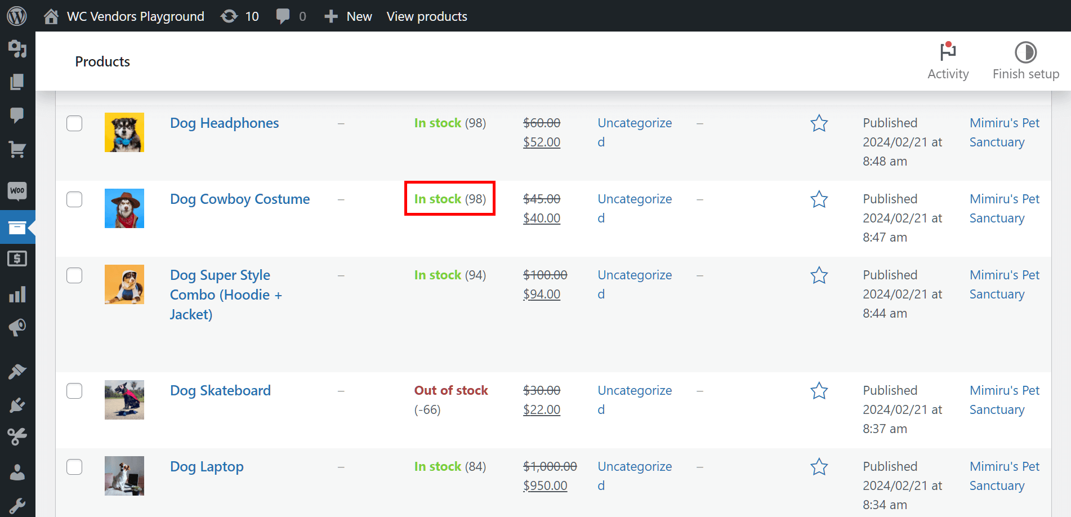Click the Dog Cowboy Costume thumbnail

pos(124,208)
